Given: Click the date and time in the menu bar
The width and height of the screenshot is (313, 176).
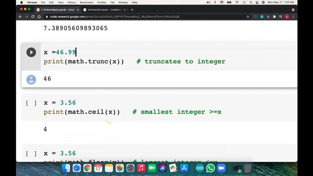Looking at the screenshot, I should (280, 2).
